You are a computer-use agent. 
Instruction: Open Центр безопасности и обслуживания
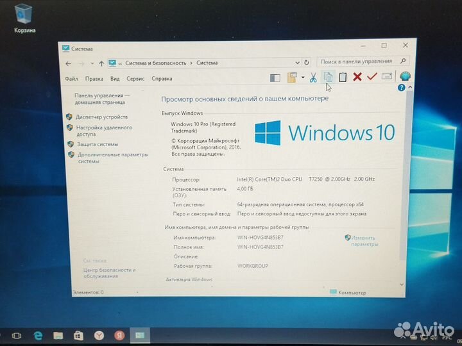tap(109, 273)
